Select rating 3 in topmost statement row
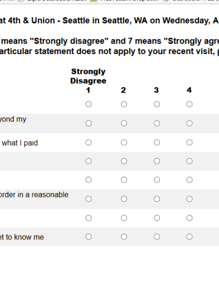The height and width of the screenshot is (283, 219). [157, 104]
